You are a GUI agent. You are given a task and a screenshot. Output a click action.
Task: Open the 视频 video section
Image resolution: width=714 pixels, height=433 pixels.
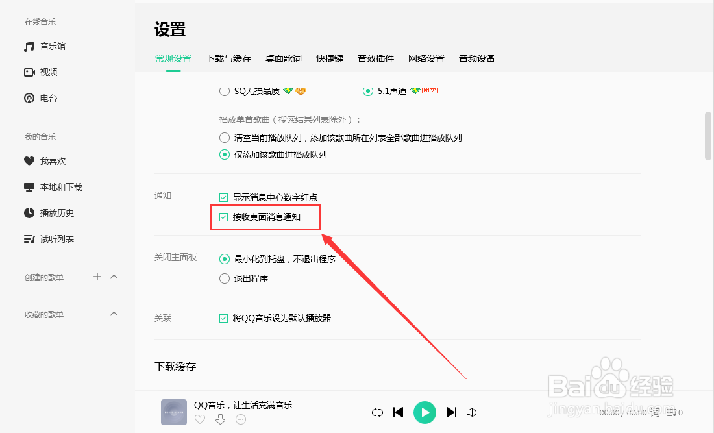pyautogui.click(x=43, y=71)
